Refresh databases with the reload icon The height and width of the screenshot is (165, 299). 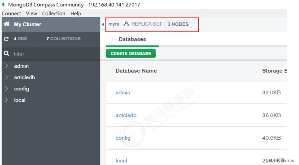(6, 39)
